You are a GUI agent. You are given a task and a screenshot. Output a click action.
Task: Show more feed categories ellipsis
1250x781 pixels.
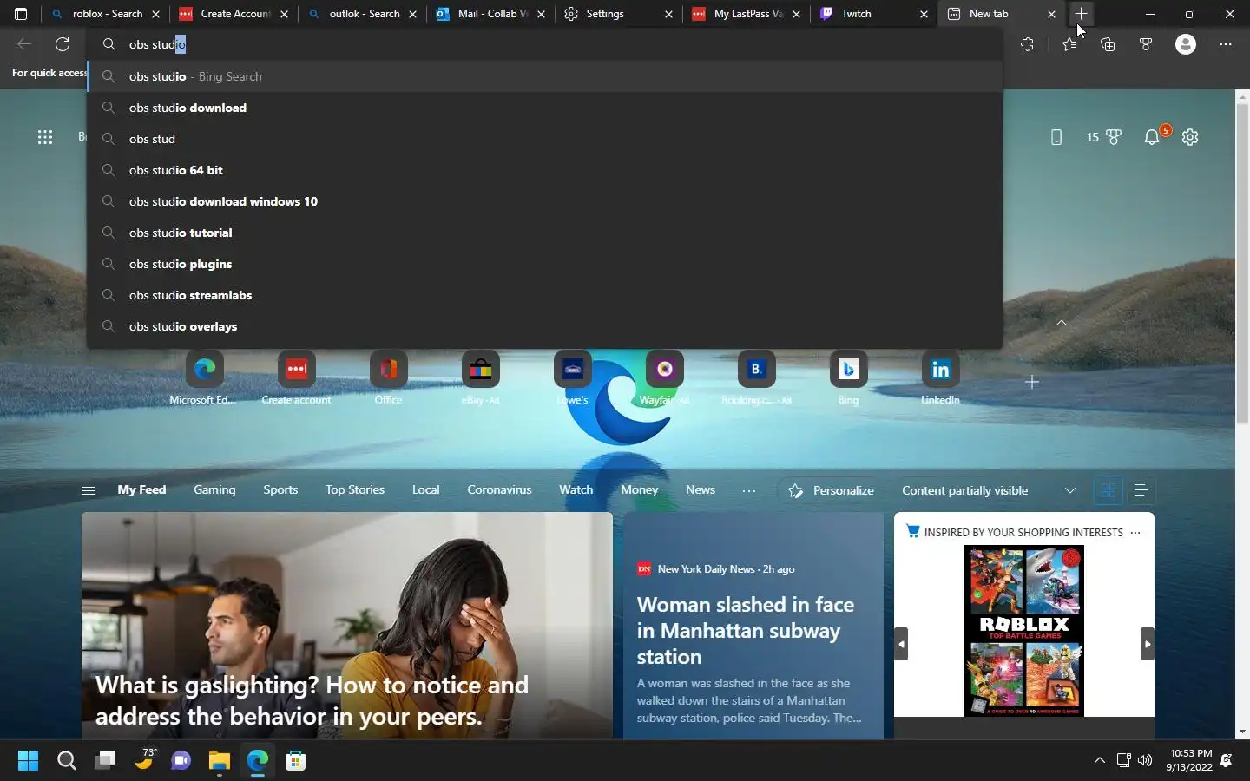[749, 490]
